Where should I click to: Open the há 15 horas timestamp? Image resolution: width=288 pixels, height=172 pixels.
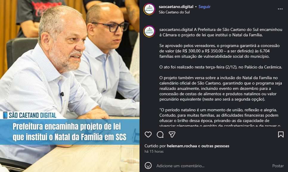154,151
